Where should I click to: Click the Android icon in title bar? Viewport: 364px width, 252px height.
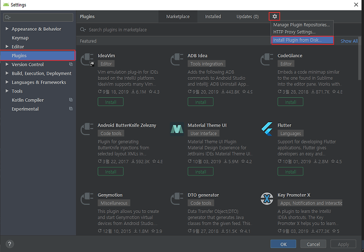point(6,5)
